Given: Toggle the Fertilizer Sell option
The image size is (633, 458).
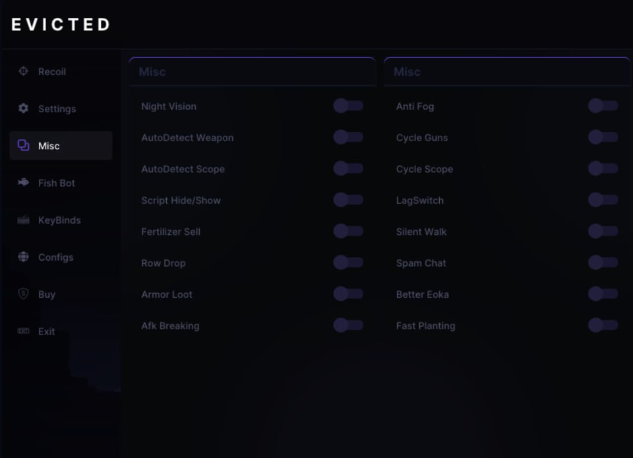Looking at the screenshot, I should pos(348,232).
